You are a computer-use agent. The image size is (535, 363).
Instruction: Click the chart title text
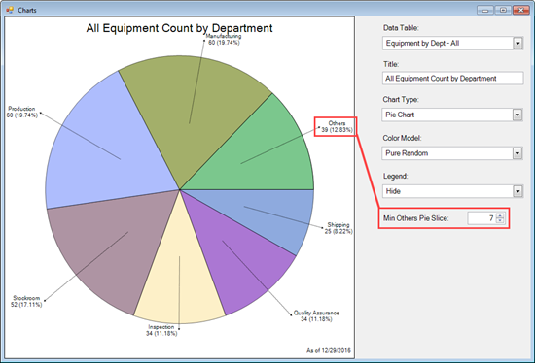coord(180,28)
